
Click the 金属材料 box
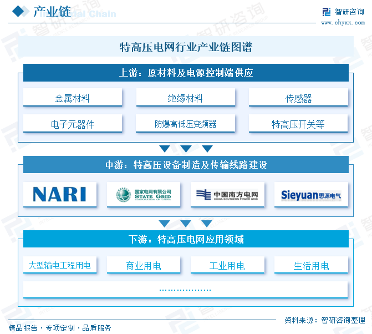(x=73, y=98)
